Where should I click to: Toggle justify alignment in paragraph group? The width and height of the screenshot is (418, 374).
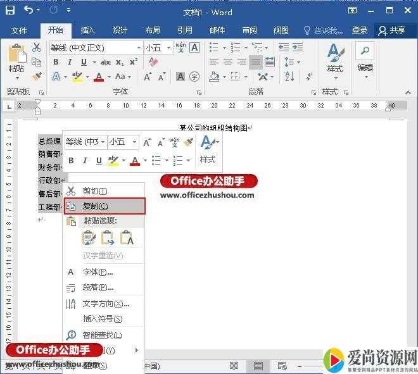tap(255, 62)
